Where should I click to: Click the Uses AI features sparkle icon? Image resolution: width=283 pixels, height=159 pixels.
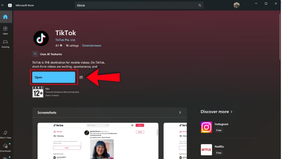click(x=35, y=54)
